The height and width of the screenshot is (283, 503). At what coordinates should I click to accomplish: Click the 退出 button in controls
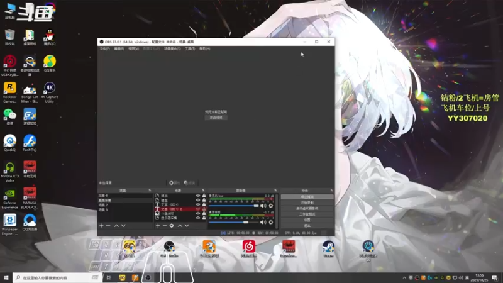[x=307, y=226]
